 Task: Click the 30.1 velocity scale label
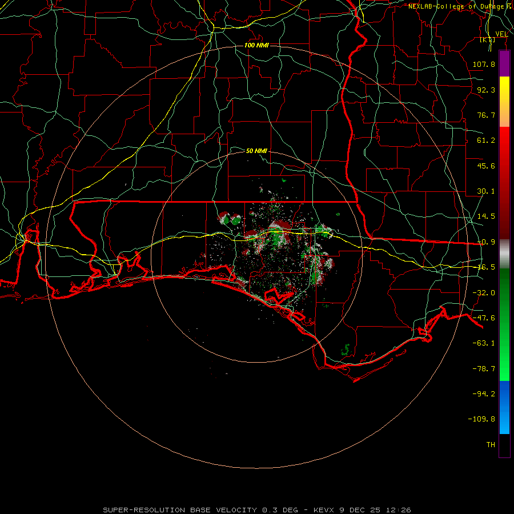click(x=486, y=191)
